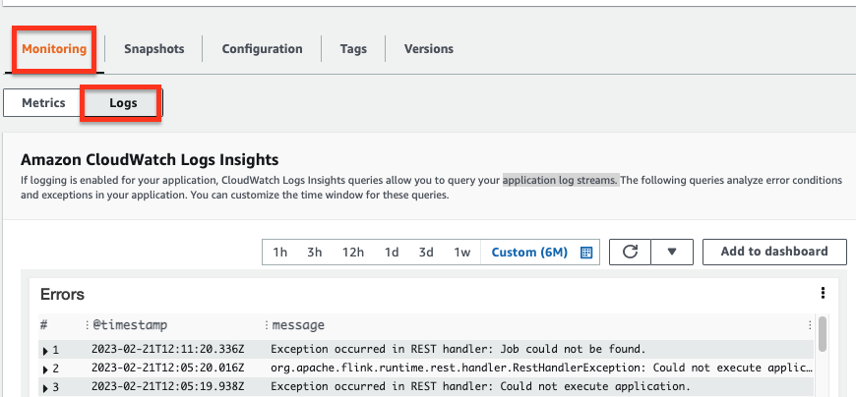View the Versions tab

(429, 49)
